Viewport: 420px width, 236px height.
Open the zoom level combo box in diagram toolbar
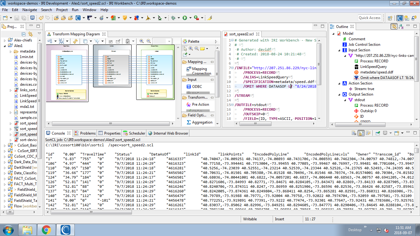tap(162, 41)
